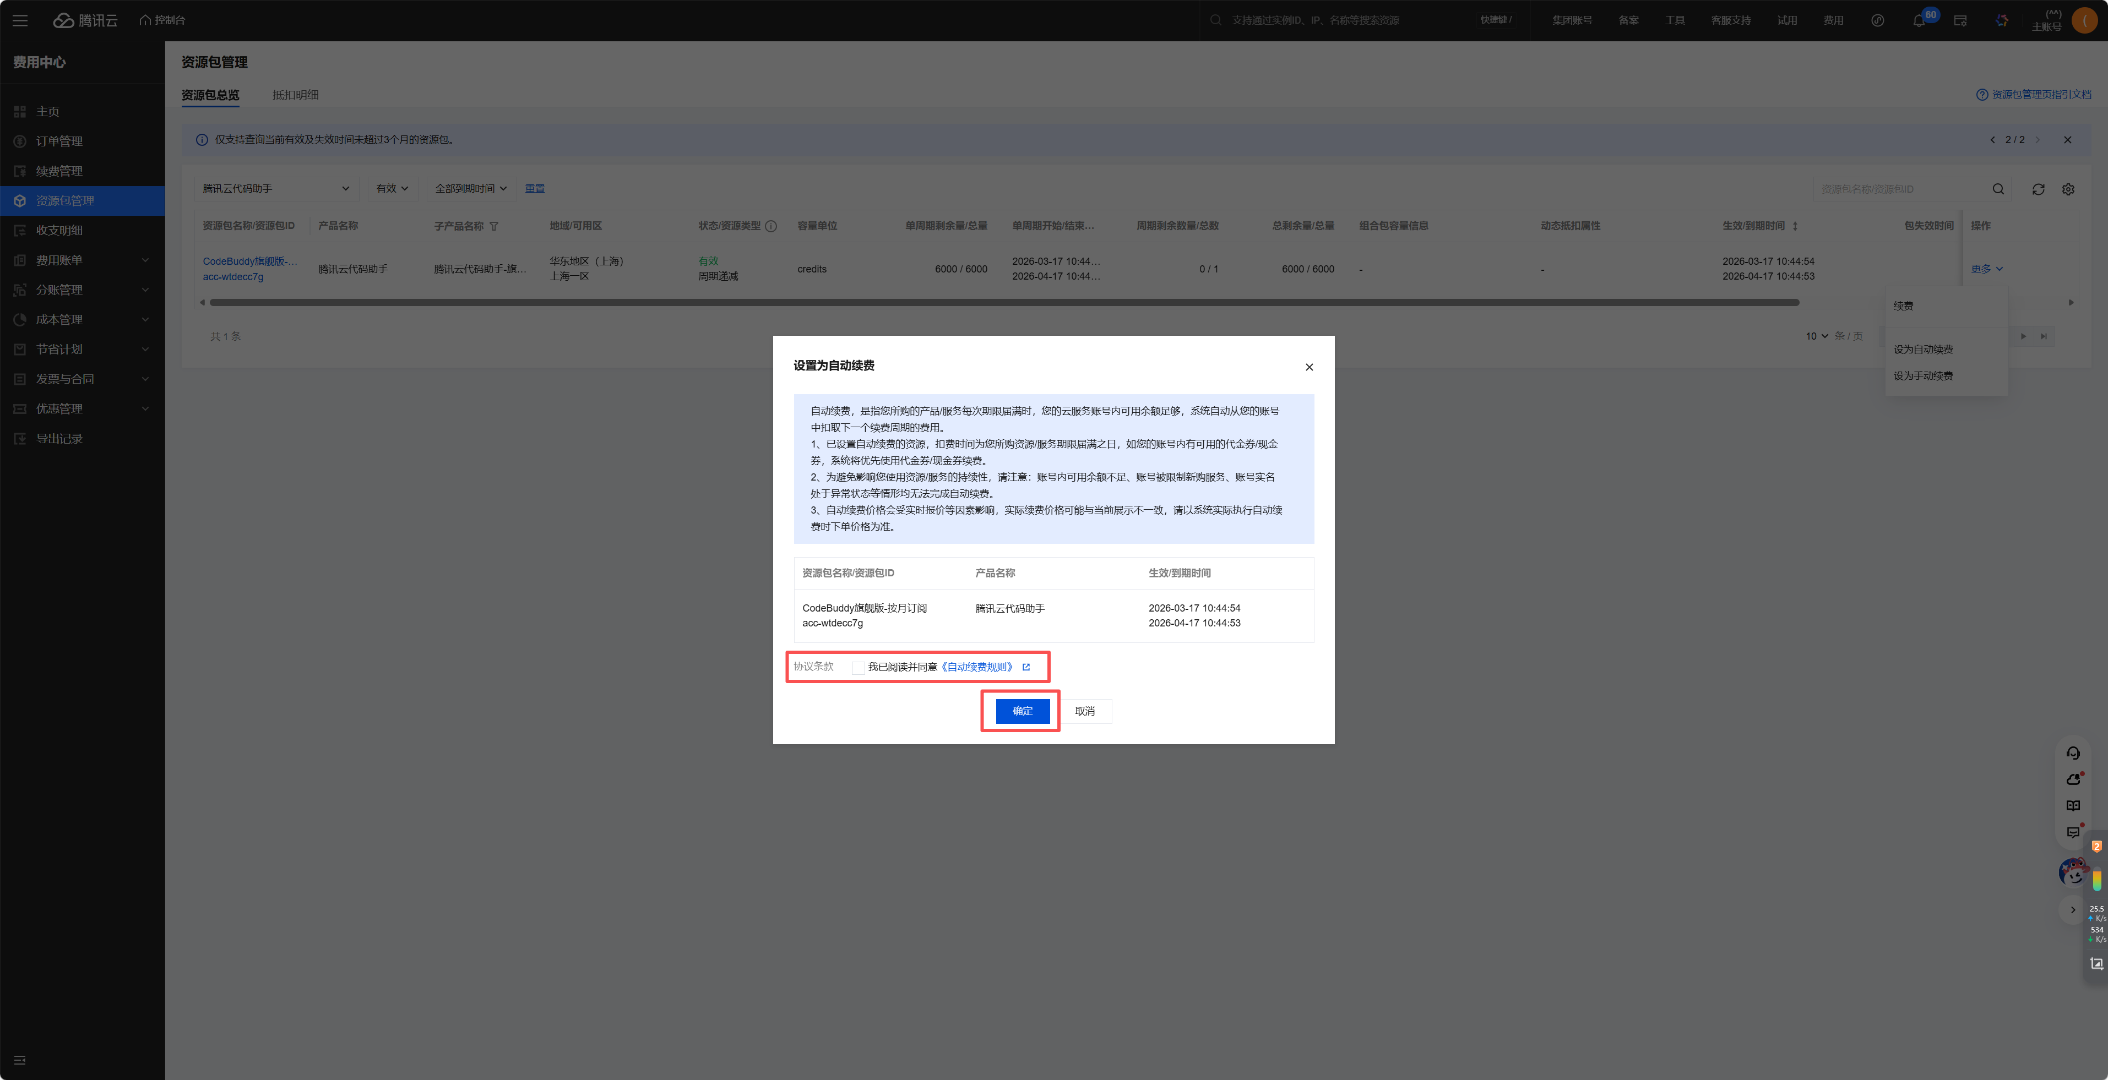Open the notification bell icon
Screen dimensions: 2108x1080
[1918, 20]
